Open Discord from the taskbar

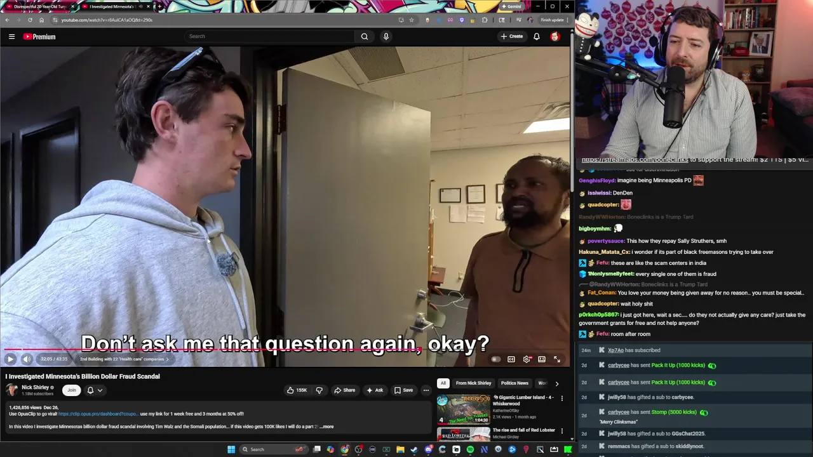(x=428, y=449)
